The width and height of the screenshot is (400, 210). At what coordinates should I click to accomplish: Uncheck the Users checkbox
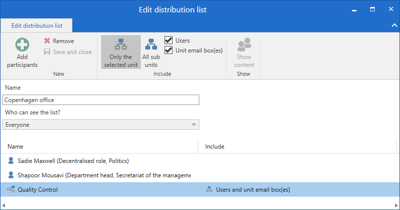[x=169, y=40]
